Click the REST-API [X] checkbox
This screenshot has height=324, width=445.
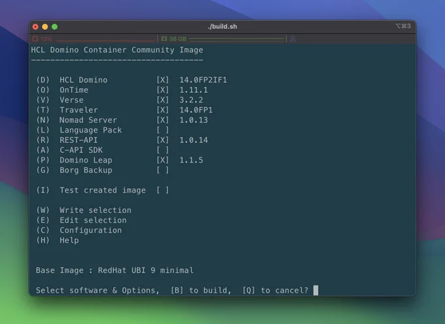coord(162,140)
